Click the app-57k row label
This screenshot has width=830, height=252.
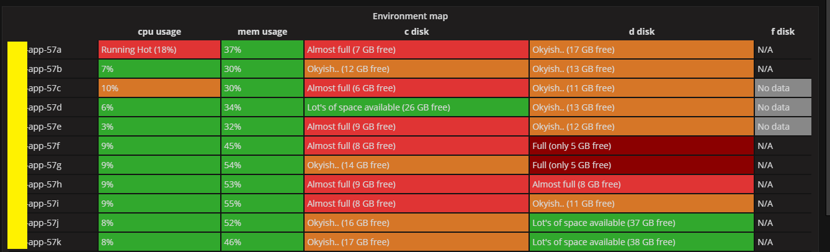[x=45, y=242]
